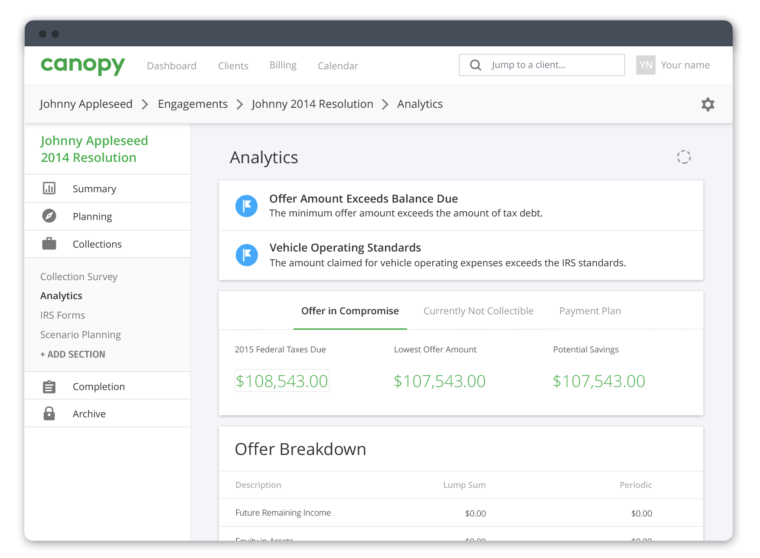Open Scenario Planning
760x558 pixels.
[x=81, y=334]
